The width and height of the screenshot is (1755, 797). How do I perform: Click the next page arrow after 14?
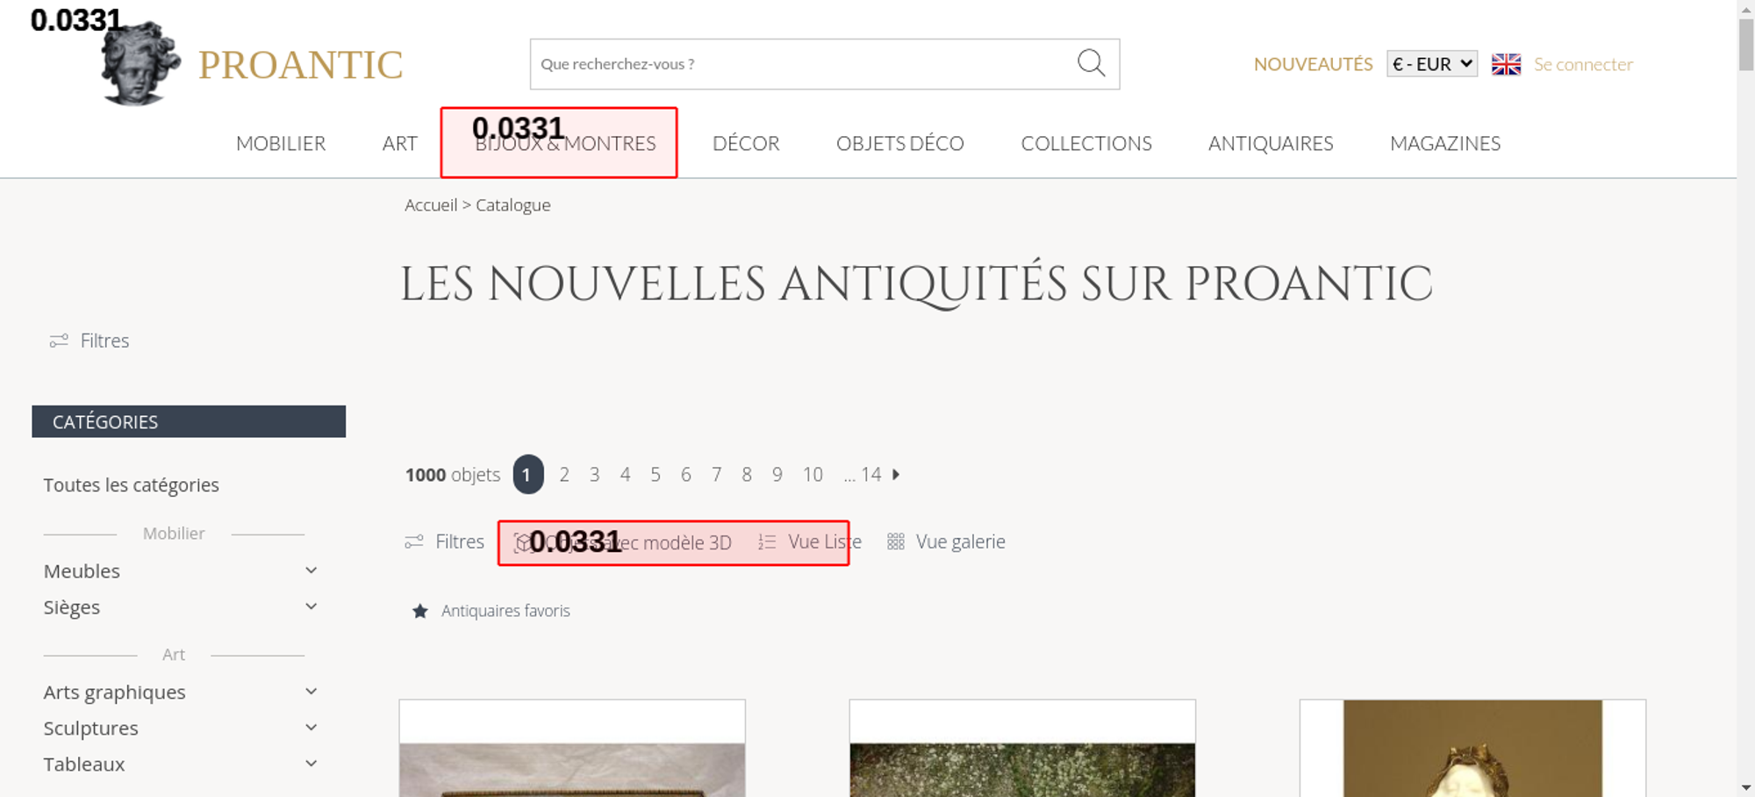coord(896,474)
